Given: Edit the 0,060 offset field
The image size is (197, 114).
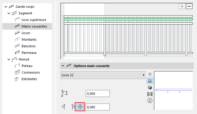Looking at the screenshot, I should 98,107.
